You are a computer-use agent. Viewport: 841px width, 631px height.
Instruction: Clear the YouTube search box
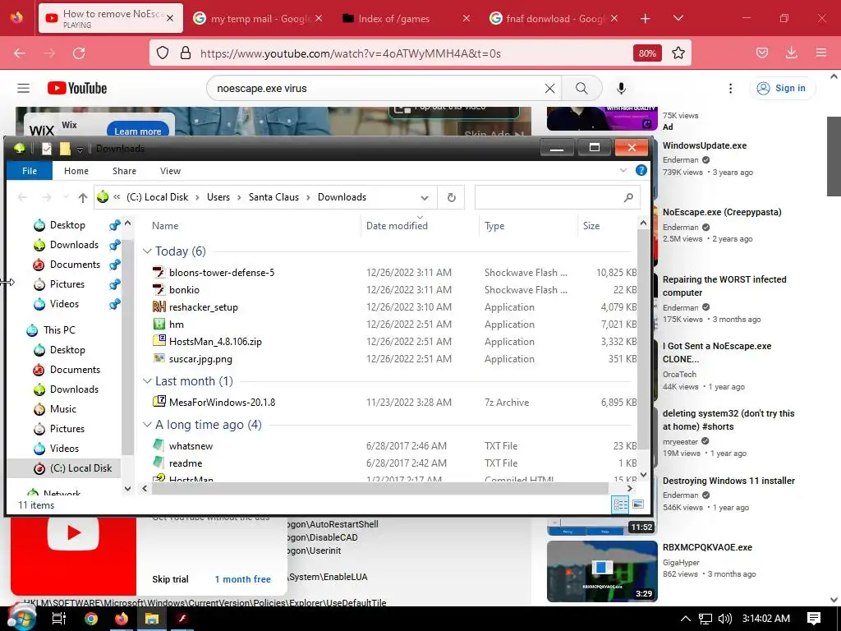[x=549, y=89]
